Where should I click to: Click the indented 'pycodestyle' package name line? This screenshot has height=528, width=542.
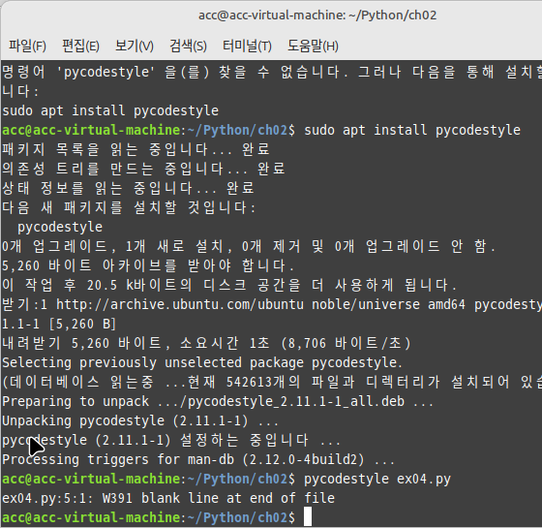pyautogui.click(x=60, y=227)
